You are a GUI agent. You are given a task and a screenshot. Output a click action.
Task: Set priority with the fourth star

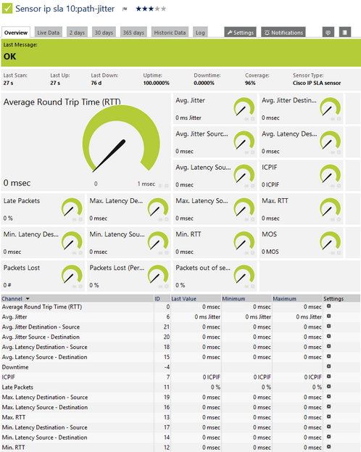coord(157,9)
